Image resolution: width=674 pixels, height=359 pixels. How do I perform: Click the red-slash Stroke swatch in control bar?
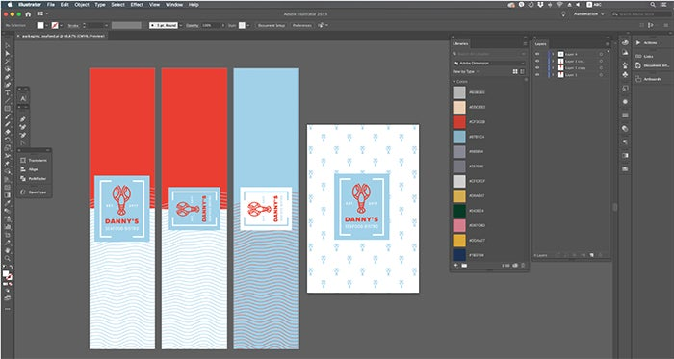pos(55,25)
